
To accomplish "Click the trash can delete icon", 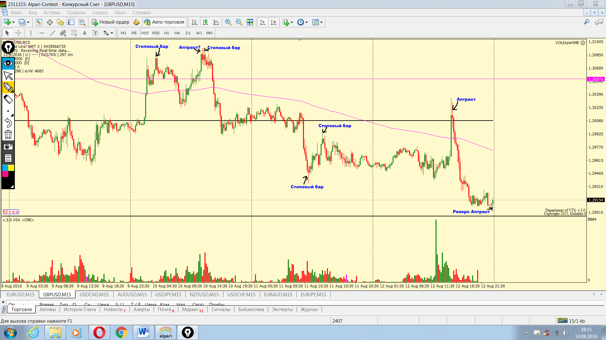I will tap(8, 135).
